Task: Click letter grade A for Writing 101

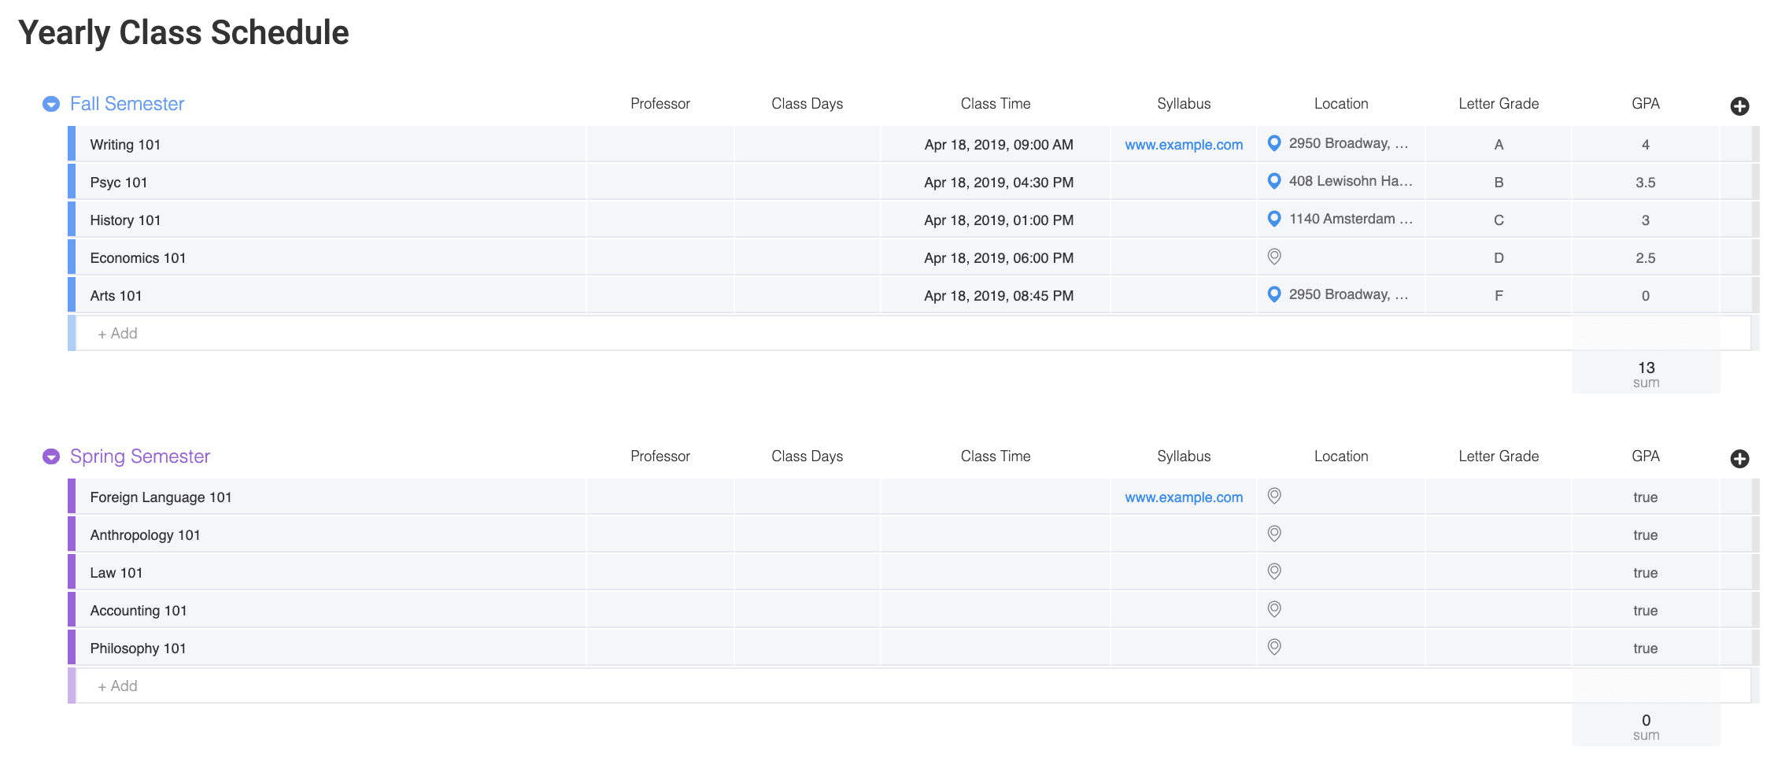Action: coord(1499,145)
